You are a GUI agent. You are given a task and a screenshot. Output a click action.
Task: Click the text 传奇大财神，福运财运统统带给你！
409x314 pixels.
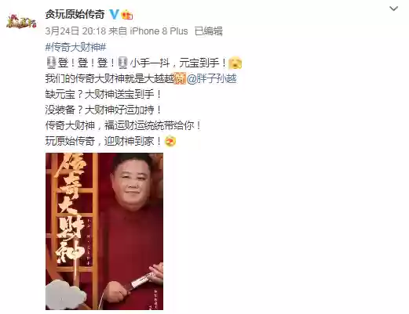[x=123, y=125]
